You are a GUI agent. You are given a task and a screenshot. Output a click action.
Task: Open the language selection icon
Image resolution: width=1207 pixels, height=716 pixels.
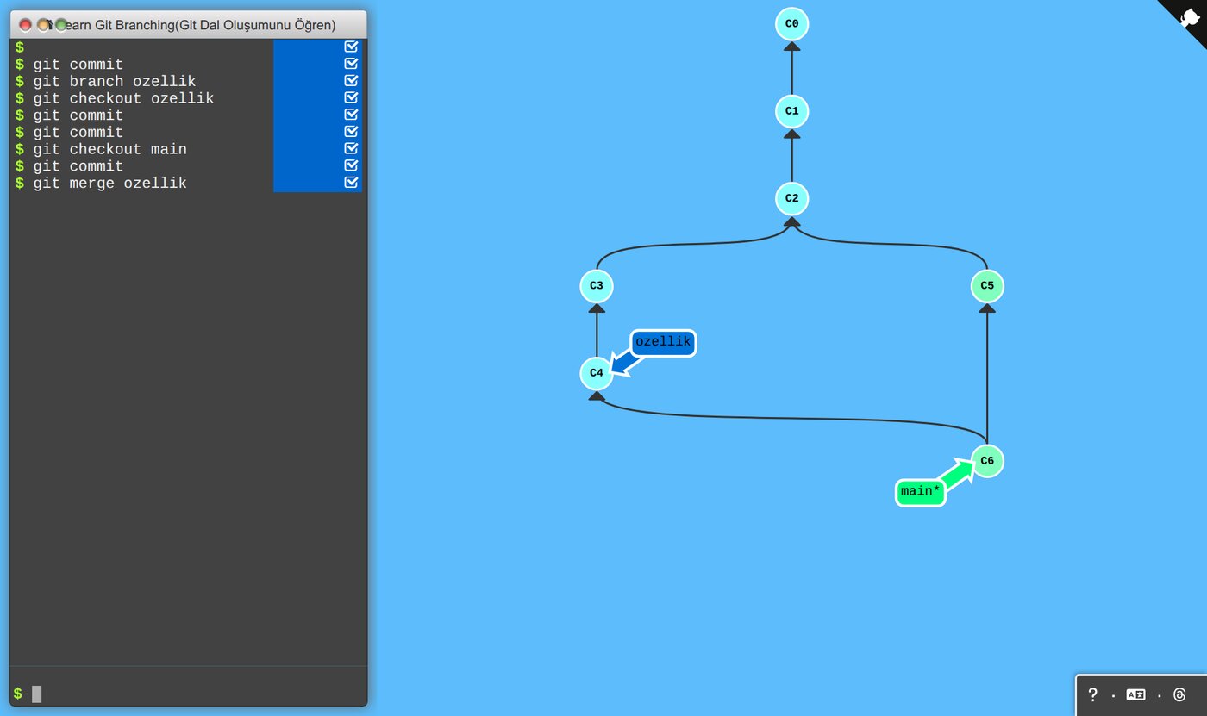(1136, 694)
